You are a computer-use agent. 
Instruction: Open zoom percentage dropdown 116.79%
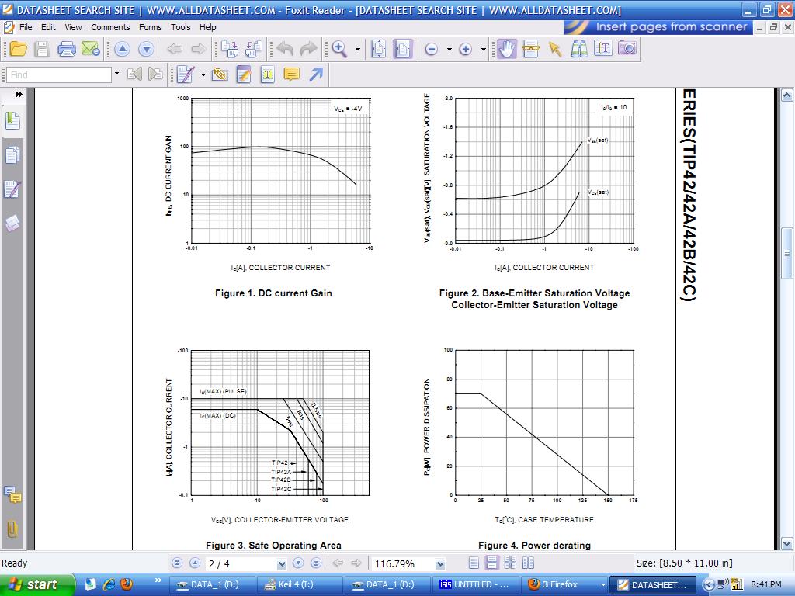tap(440, 563)
